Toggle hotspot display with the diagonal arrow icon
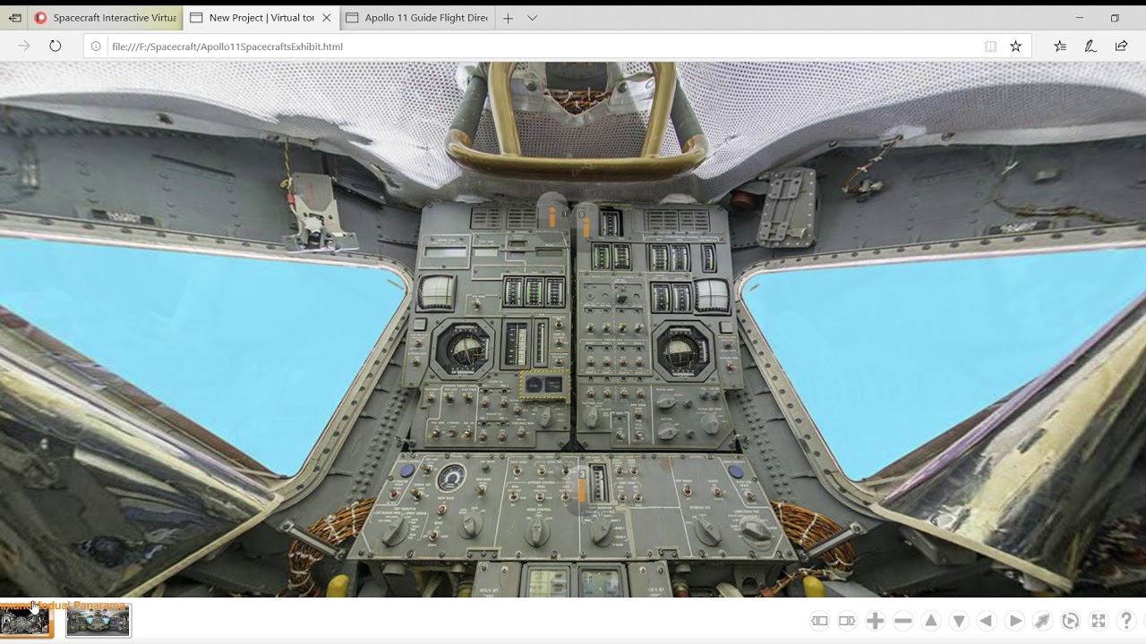Screen dimensions: 1146x644 1042,621
